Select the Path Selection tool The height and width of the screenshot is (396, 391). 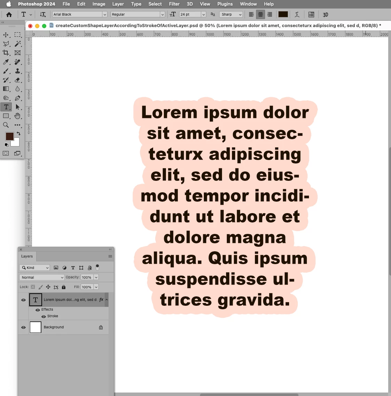(17, 107)
